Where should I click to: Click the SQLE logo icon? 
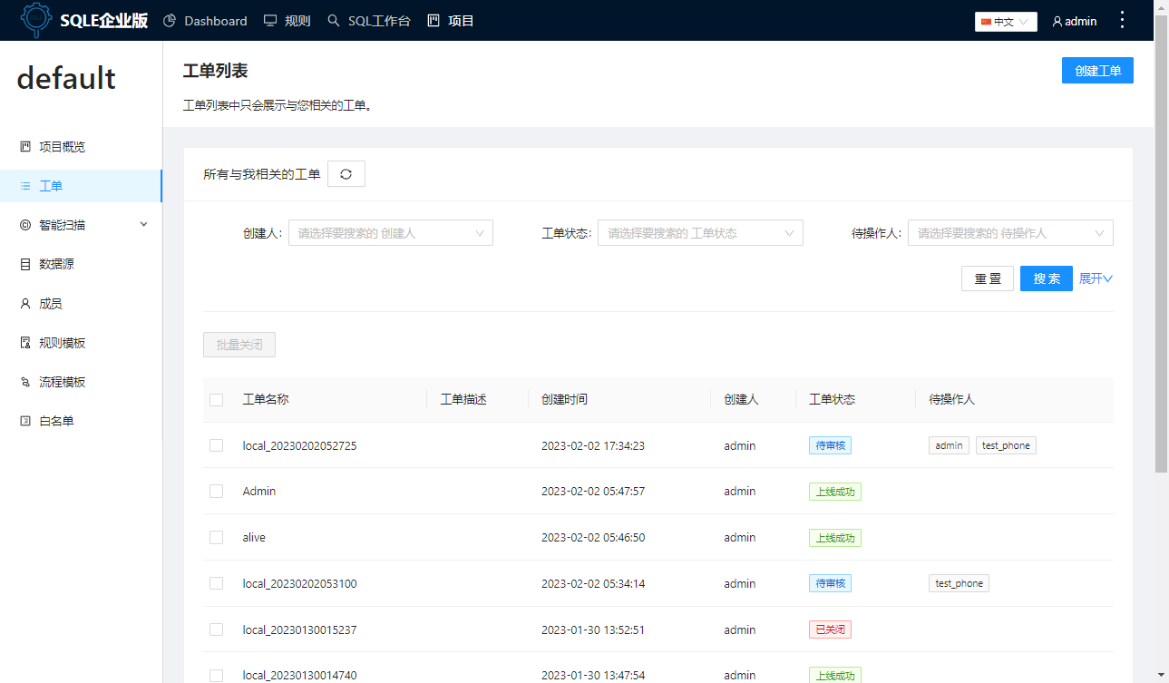pyautogui.click(x=36, y=20)
